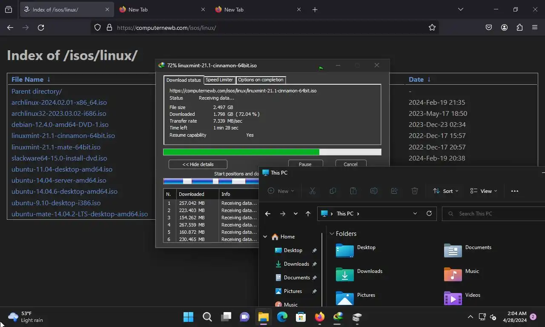Open Windows Start menu
Screen dimensions: 545x327
point(188,317)
